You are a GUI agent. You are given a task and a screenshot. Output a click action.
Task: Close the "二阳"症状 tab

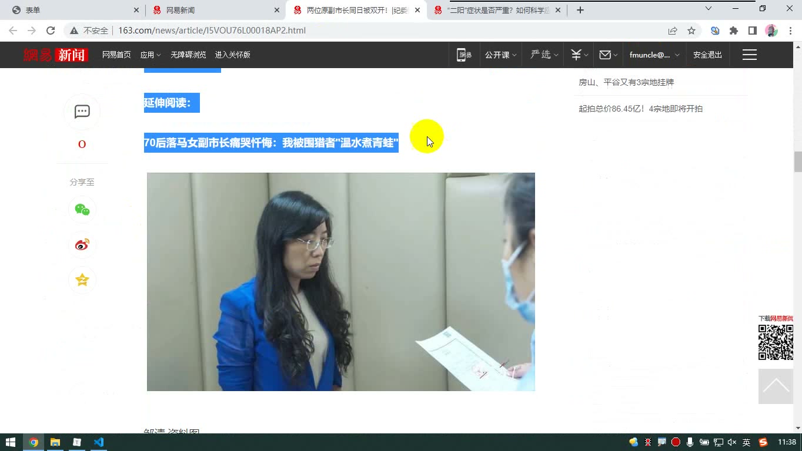tap(558, 10)
